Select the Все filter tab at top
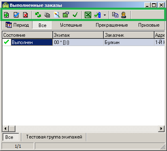The height and width of the screenshot is (151, 167). pos(42,25)
